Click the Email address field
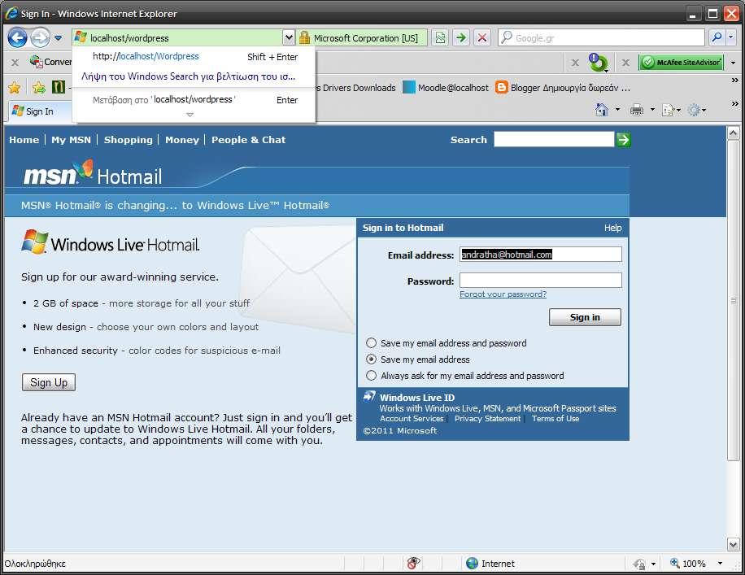 pyautogui.click(x=540, y=255)
